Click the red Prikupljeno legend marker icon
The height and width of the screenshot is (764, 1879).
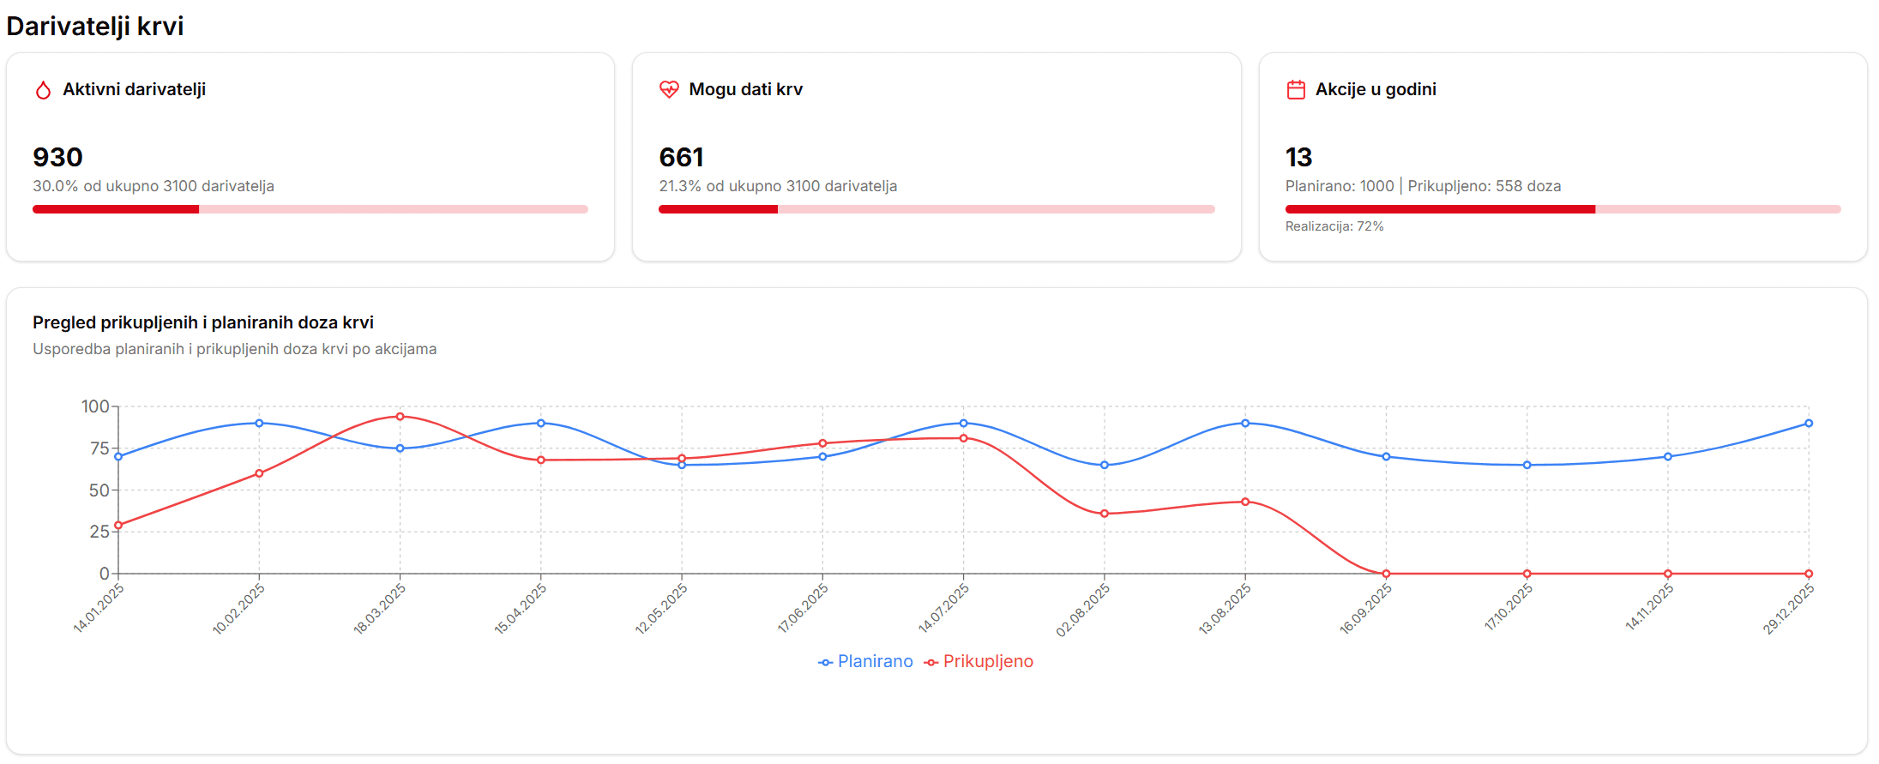pyautogui.click(x=930, y=663)
